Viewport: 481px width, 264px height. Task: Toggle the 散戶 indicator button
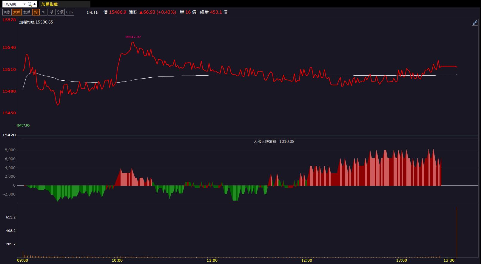pyautogui.click(x=27, y=12)
